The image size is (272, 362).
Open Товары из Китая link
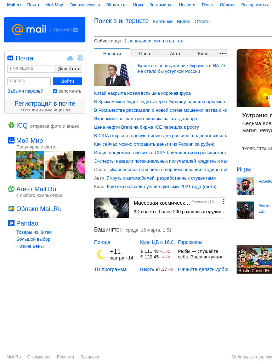[34, 232]
